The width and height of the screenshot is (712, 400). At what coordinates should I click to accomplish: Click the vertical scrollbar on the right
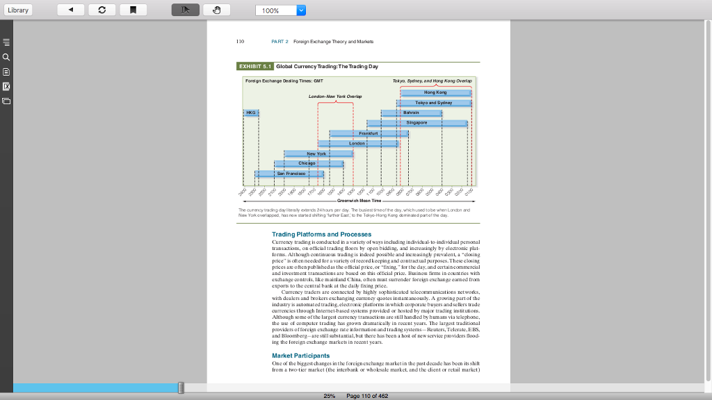pyautogui.click(x=708, y=201)
